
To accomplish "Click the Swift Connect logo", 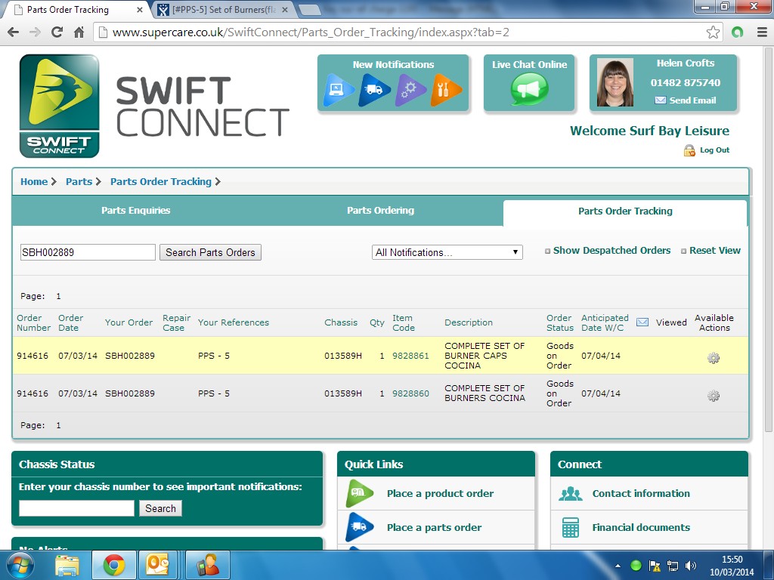I will pos(59,106).
